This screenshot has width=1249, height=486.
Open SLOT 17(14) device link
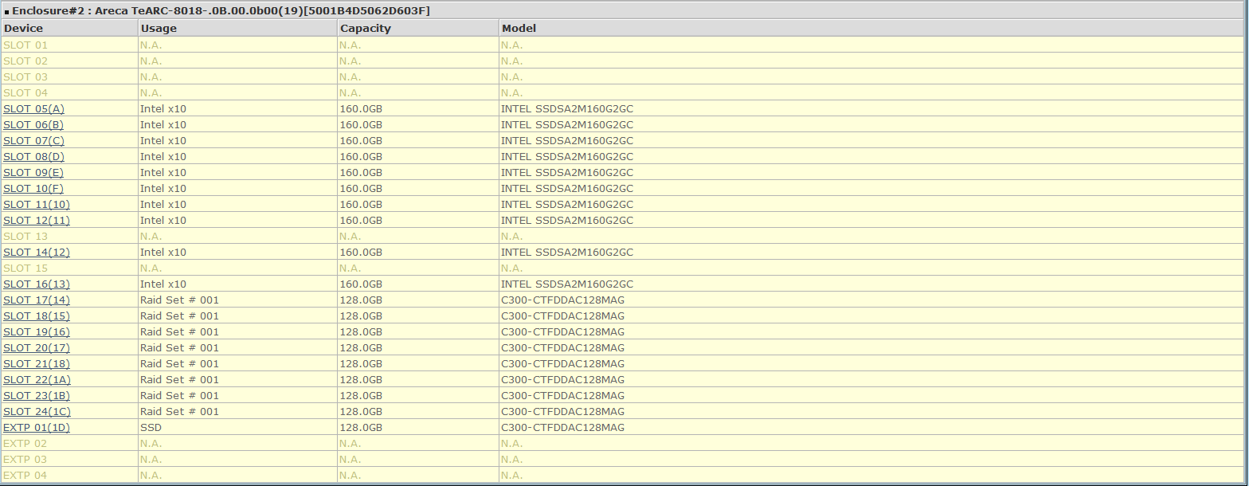tap(37, 300)
